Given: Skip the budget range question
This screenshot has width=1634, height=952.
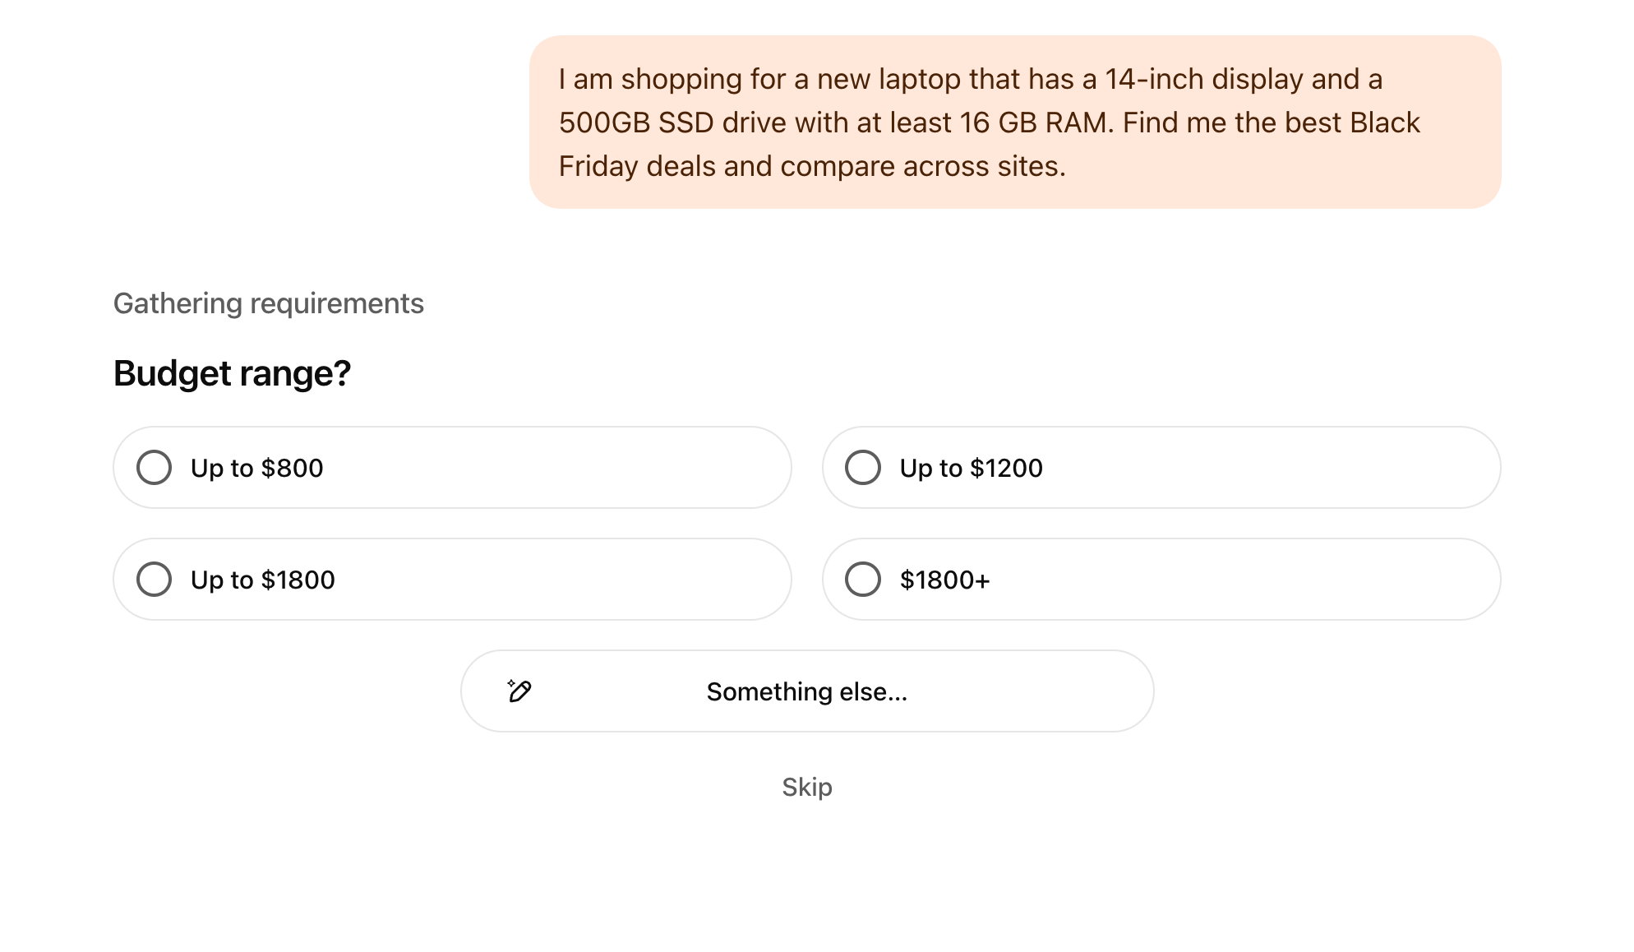Looking at the screenshot, I should click(x=806, y=788).
